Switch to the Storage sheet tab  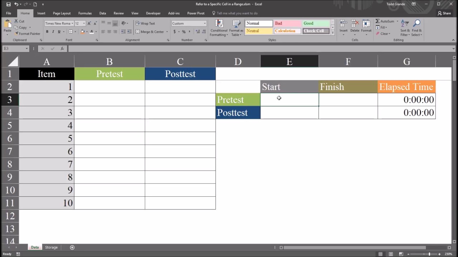click(51, 247)
